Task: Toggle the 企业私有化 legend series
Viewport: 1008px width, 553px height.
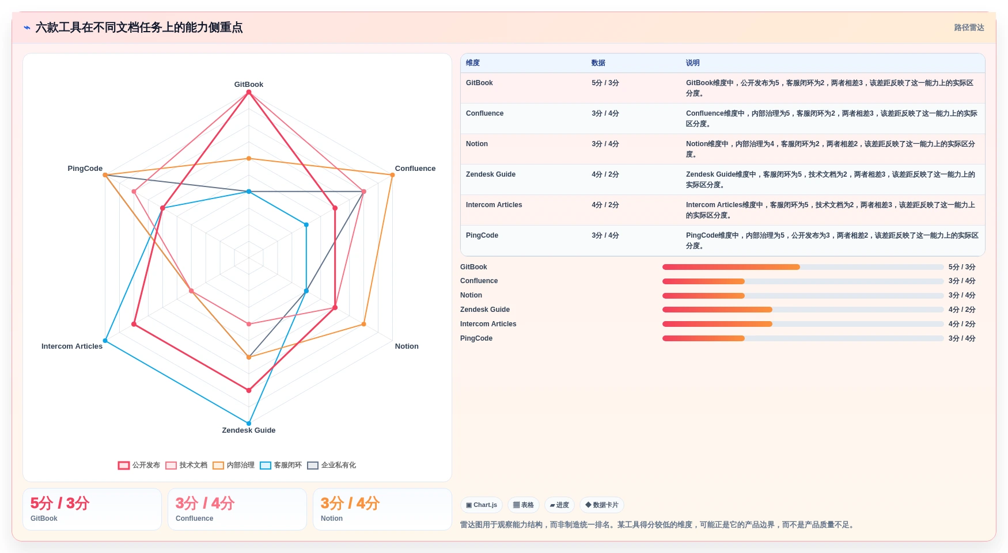Action: [x=331, y=465]
